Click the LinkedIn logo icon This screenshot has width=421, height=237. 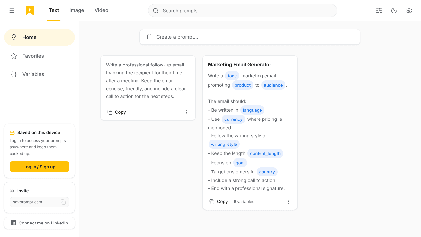tap(13, 223)
